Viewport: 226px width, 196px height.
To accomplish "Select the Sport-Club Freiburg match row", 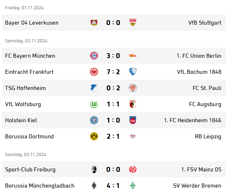I will (x=114, y=169).
